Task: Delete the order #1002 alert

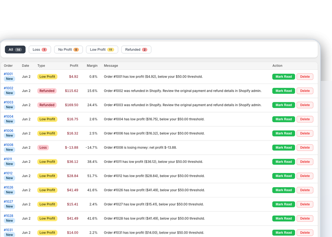Action: (305, 91)
